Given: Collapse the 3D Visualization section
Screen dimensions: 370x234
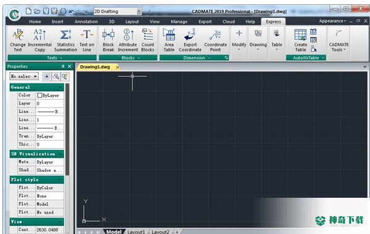Looking at the screenshot, I should (60, 154).
